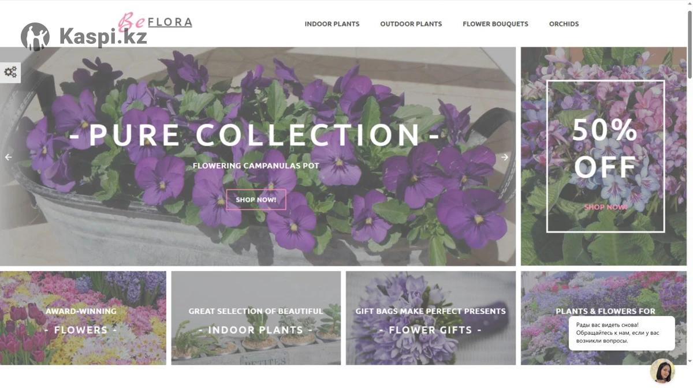Open the chat support avatar
The width and height of the screenshot is (693, 390).
click(662, 371)
